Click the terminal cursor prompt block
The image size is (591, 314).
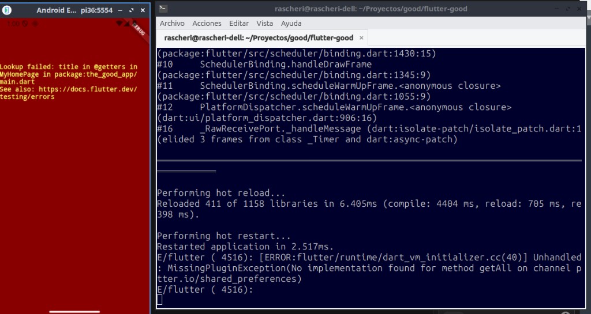[160, 300]
